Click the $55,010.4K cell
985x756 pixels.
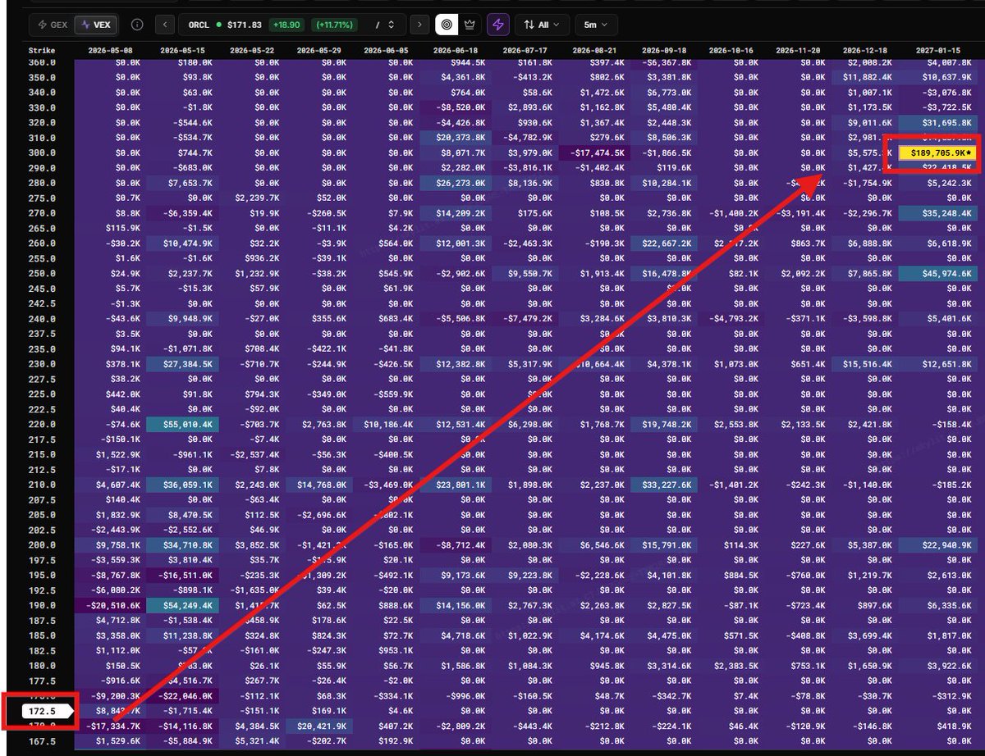coord(182,424)
